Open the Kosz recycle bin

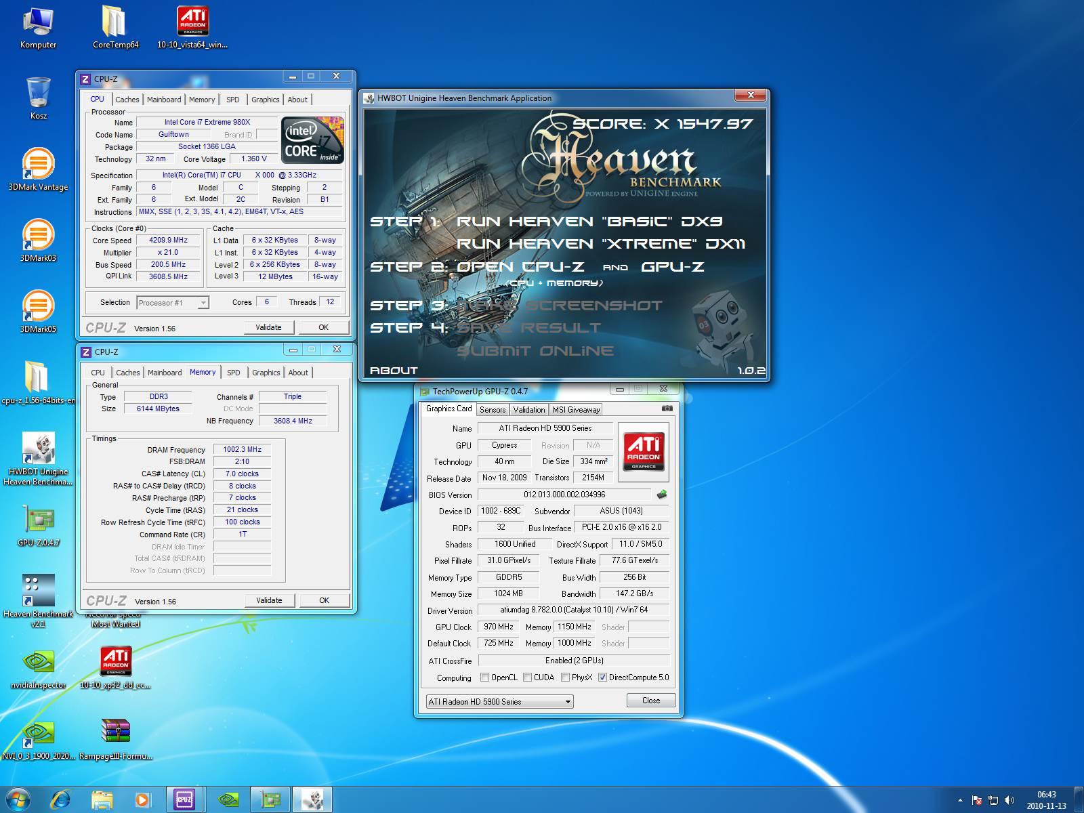pyautogui.click(x=38, y=99)
